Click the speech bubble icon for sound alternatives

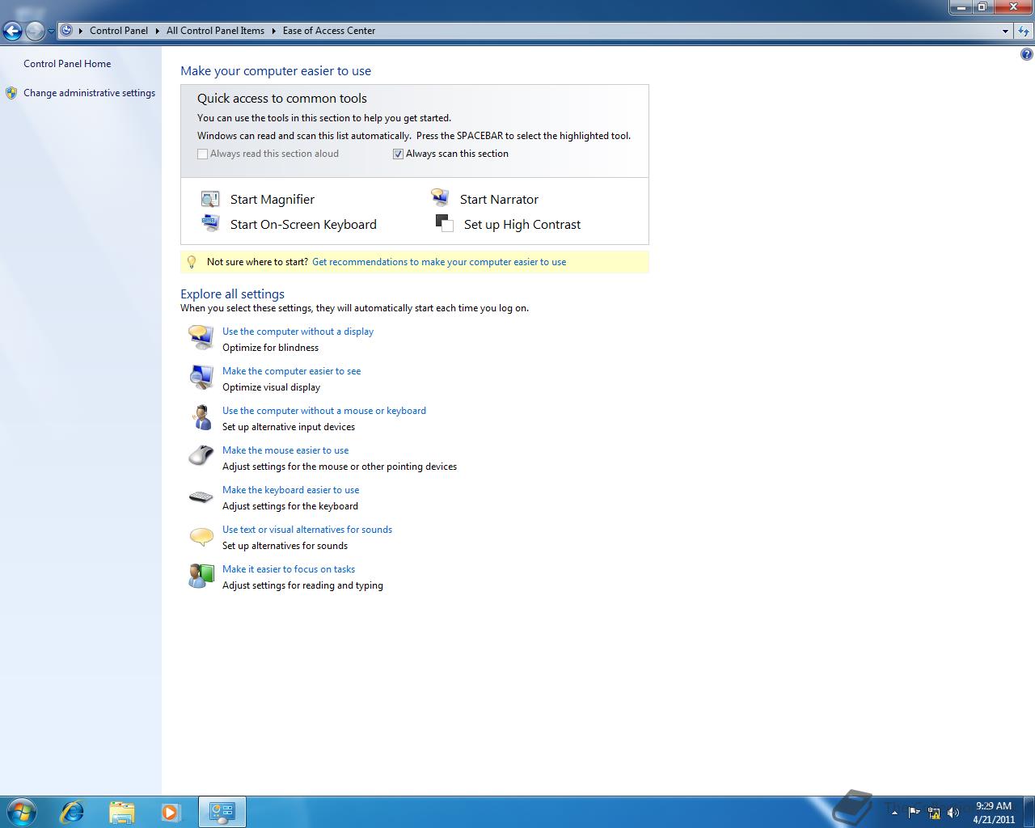[x=201, y=536]
